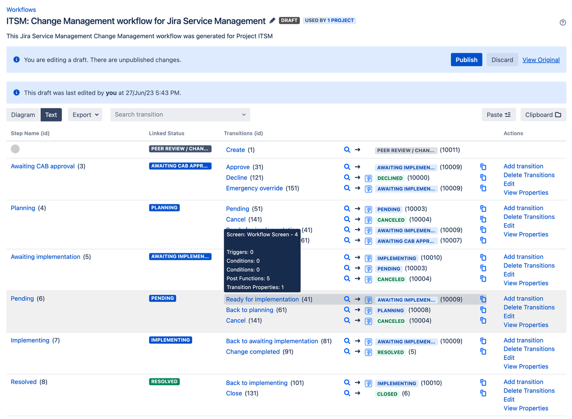Click Edit for the Implementing step

tap(509, 358)
